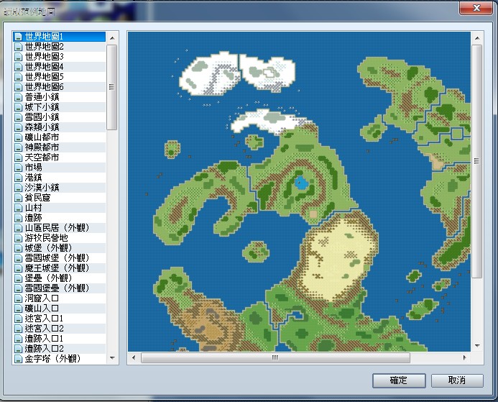
Task: Choose 礦山都市 map
Action: coord(60,137)
